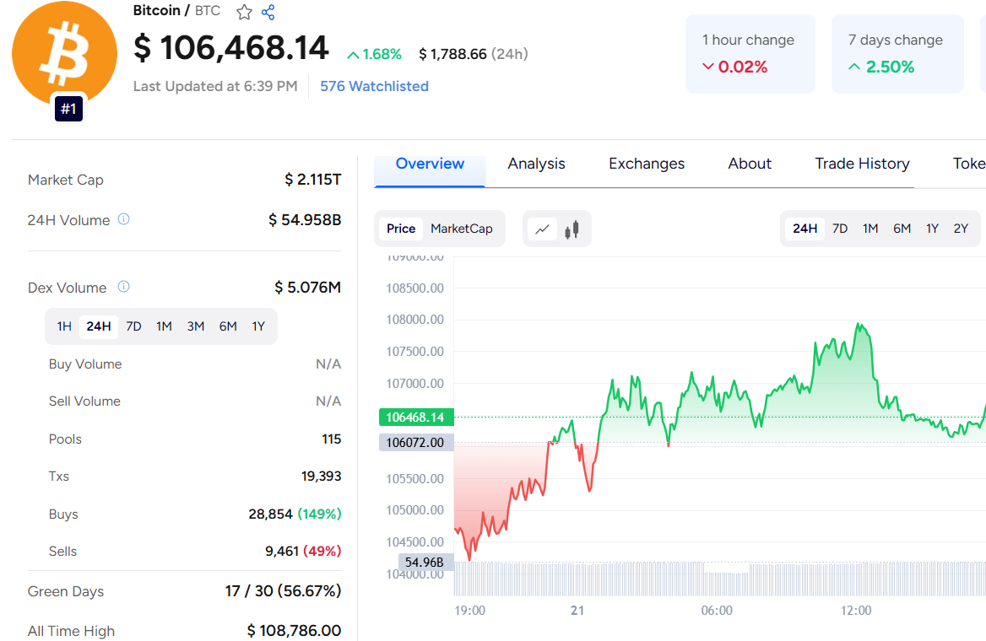
Task: Set Dex Volume period to 1M
Action: [164, 326]
